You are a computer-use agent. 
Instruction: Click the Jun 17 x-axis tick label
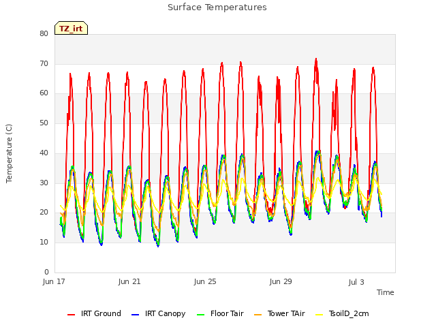pyautogui.click(x=54, y=282)
